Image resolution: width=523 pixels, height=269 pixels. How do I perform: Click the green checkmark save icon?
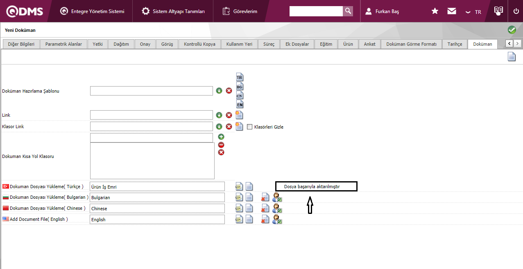512,30
